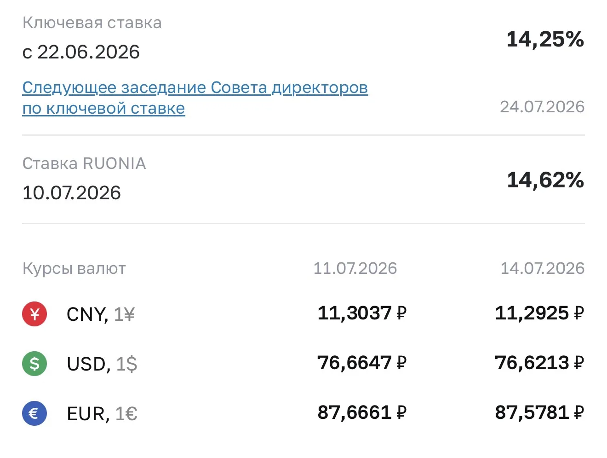Click the meeting date 24.07.2026
This screenshot has height=458, width=607.
(542, 107)
